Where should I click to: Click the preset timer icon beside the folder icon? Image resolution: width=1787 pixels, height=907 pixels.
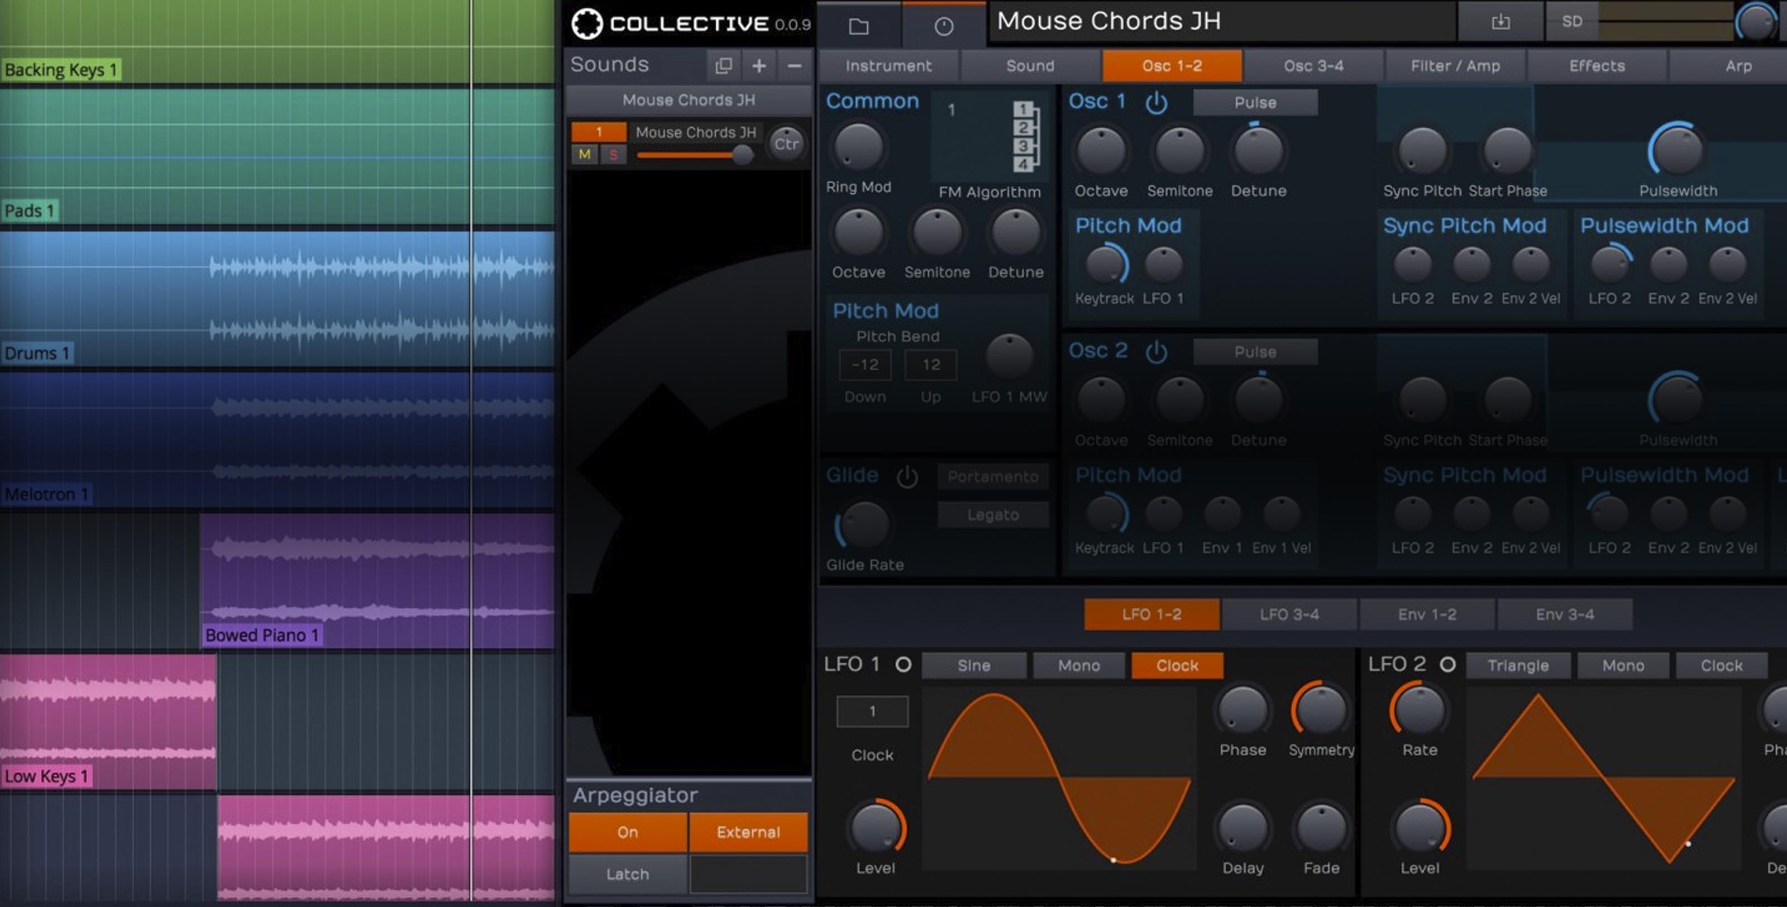click(943, 26)
